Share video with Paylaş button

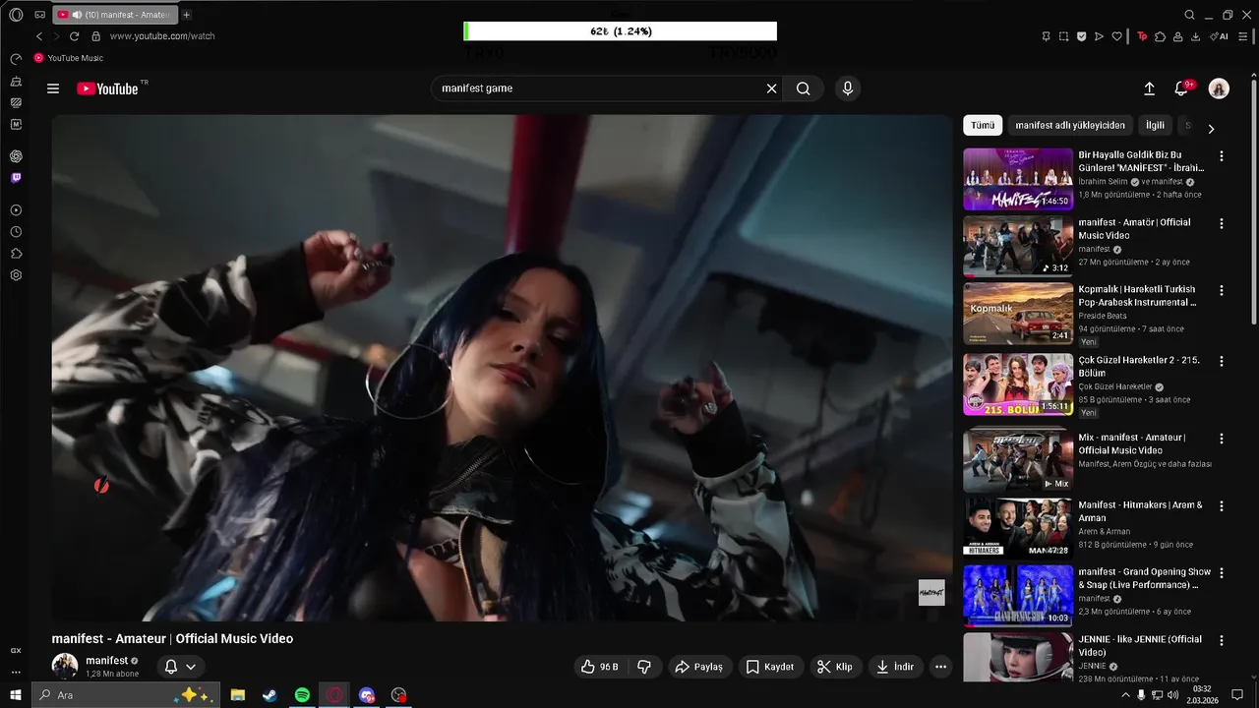(x=698, y=667)
